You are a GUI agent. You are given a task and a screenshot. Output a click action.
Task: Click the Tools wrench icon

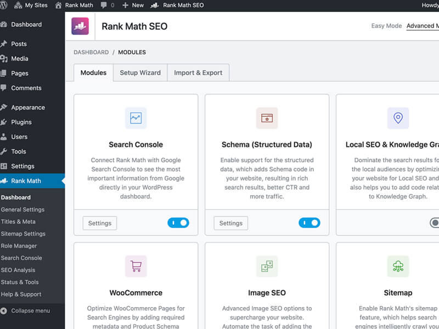4,151
